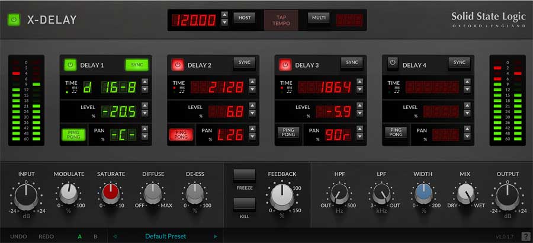Decrease the tempo with the down arrow
Image resolution: width=533 pixels, height=243 pixels.
click(224, 23)
